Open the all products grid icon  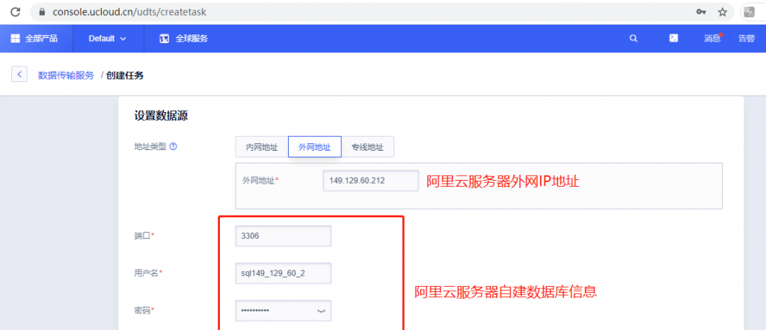[x=15, y=39]
